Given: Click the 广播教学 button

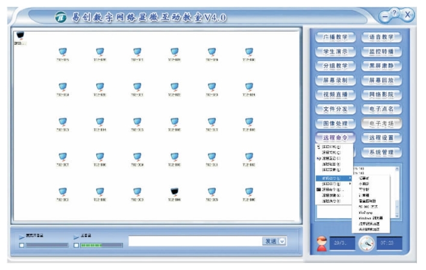Looking at the screenshot, I should 336,37.
